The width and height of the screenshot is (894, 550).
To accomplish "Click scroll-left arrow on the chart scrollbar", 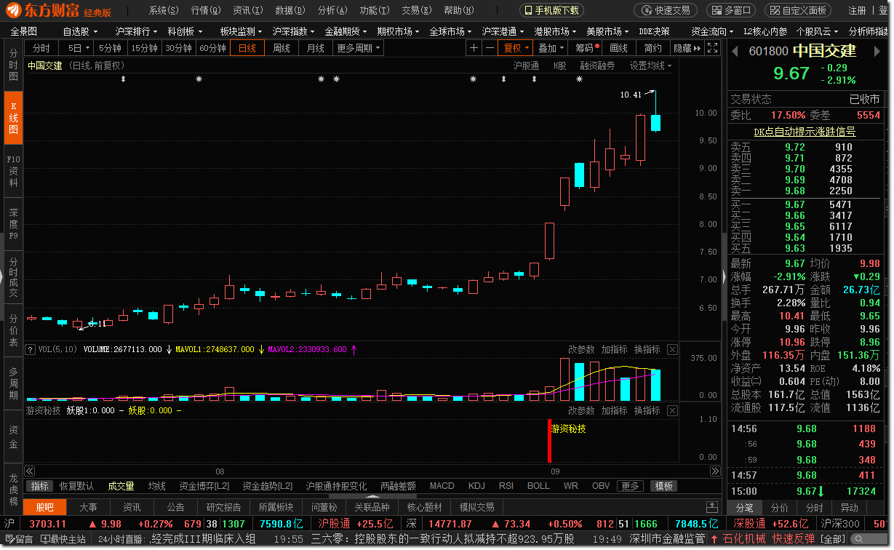I will click(30, 471).
